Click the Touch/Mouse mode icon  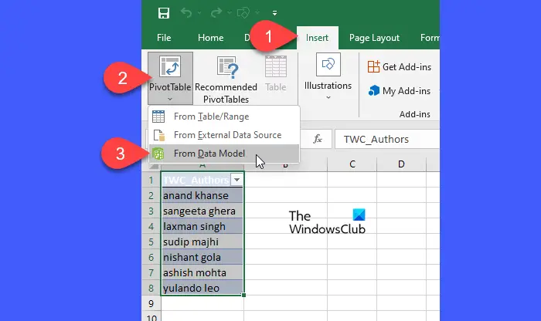click(243, 13)
